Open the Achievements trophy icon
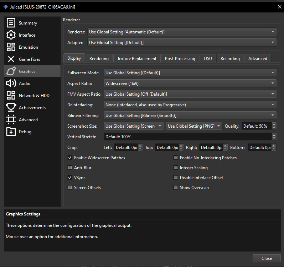Viewport: 284px width, 267px height. (11, 108)
